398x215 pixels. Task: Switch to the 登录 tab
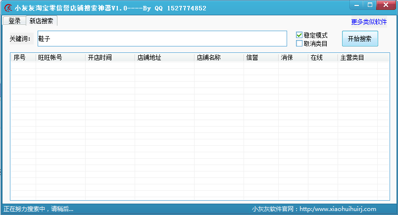tap(14, 21)
